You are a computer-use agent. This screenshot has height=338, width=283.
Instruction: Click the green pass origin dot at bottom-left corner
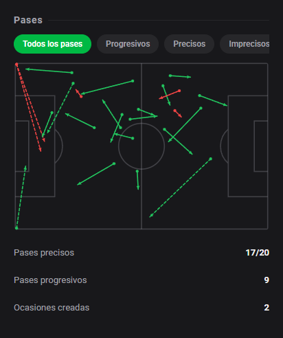click(x=16, y=228)
